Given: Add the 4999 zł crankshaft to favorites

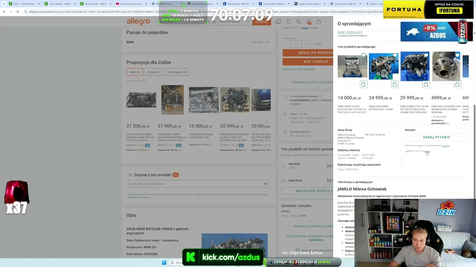Looking at the screenshot, I should 457,56.
